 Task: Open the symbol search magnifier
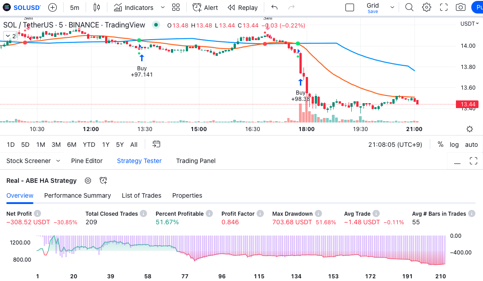pyautogui.click(x=409, y=7)
